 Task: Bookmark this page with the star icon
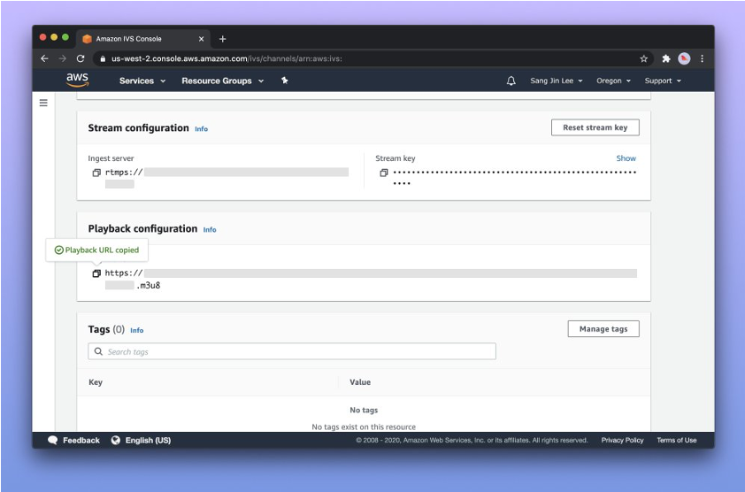[644, 58]
